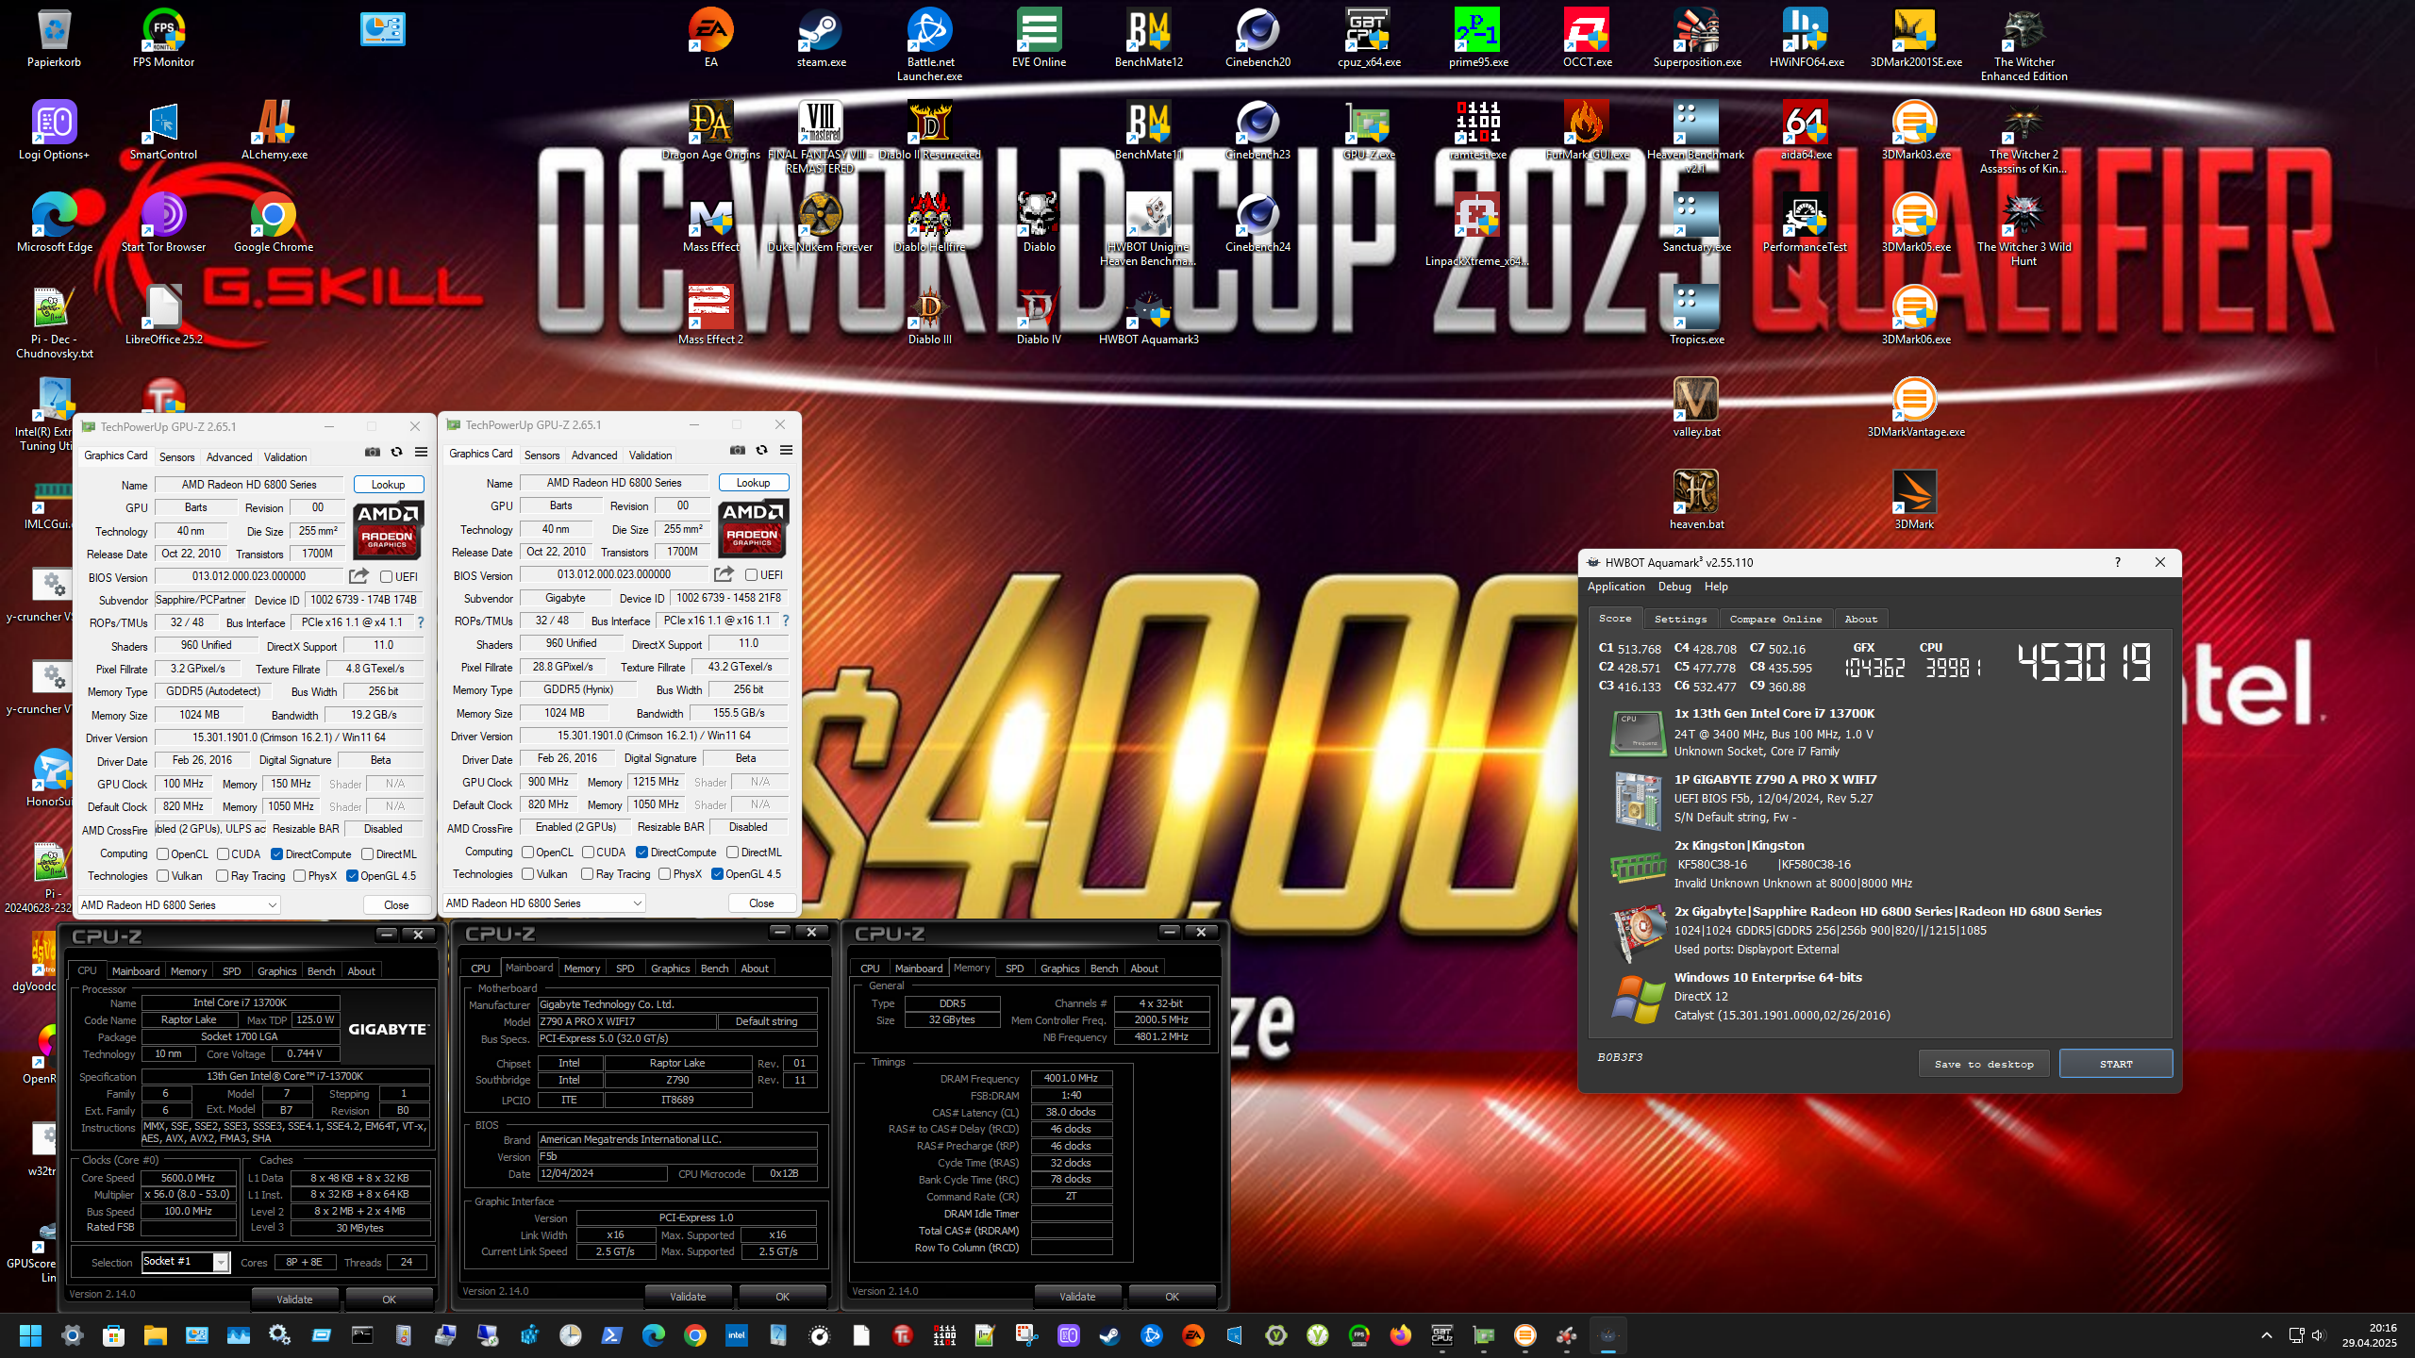This screenshot has height=1358, width=2415.
Task: Open valley.bat desktop icon
Action: (x=1696, y=407)
